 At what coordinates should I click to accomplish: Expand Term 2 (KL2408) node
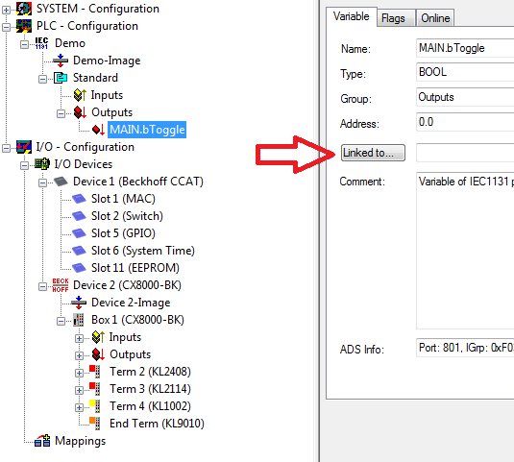coord(79,373)
